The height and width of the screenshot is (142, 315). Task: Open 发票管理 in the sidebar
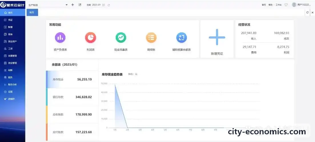13,56
